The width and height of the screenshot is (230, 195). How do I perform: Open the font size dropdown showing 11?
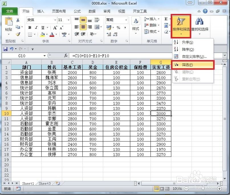(68, 20)
